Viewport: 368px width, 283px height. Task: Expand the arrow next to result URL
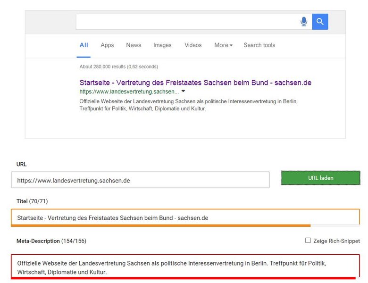pyautogui.click(x=184, y=91)
